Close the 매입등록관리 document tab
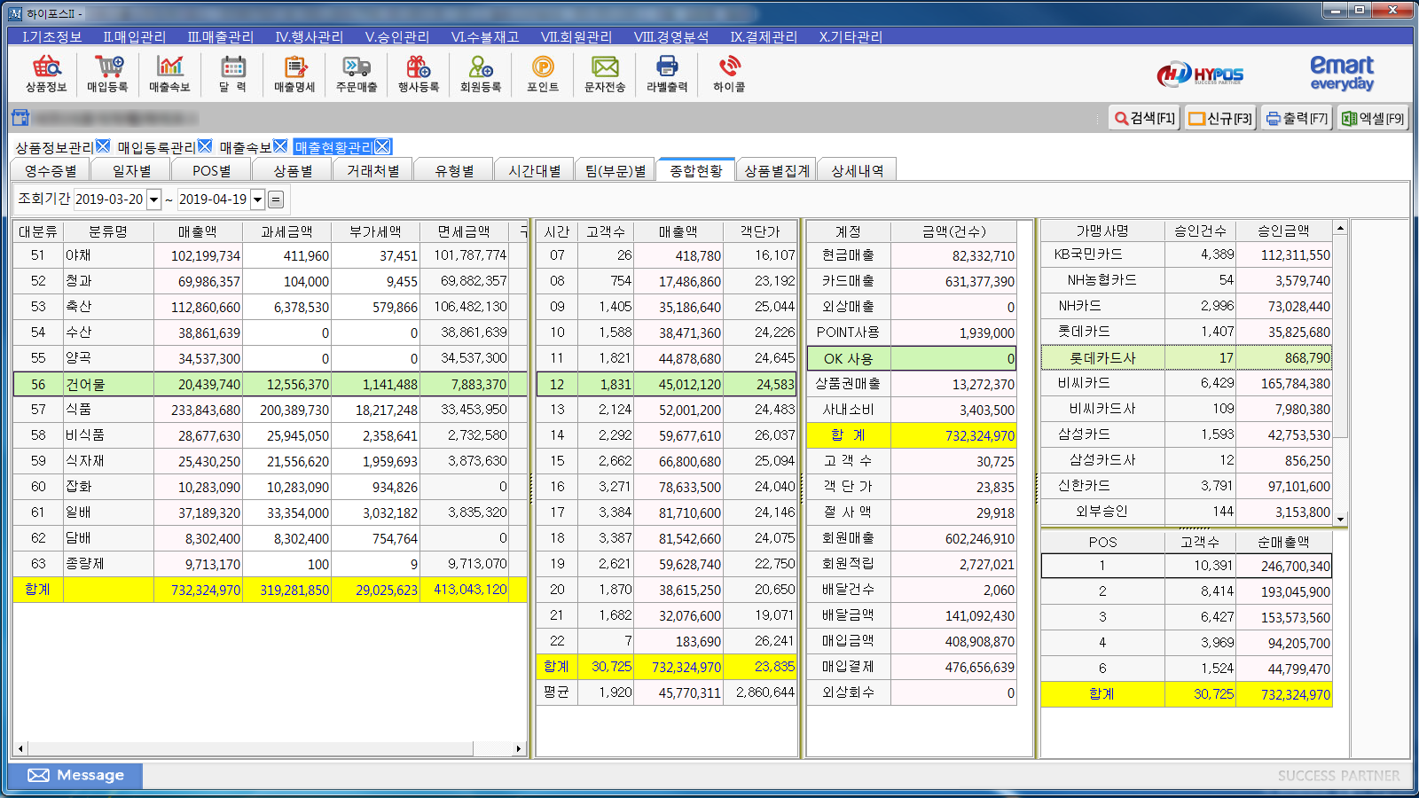 [205, 146]
